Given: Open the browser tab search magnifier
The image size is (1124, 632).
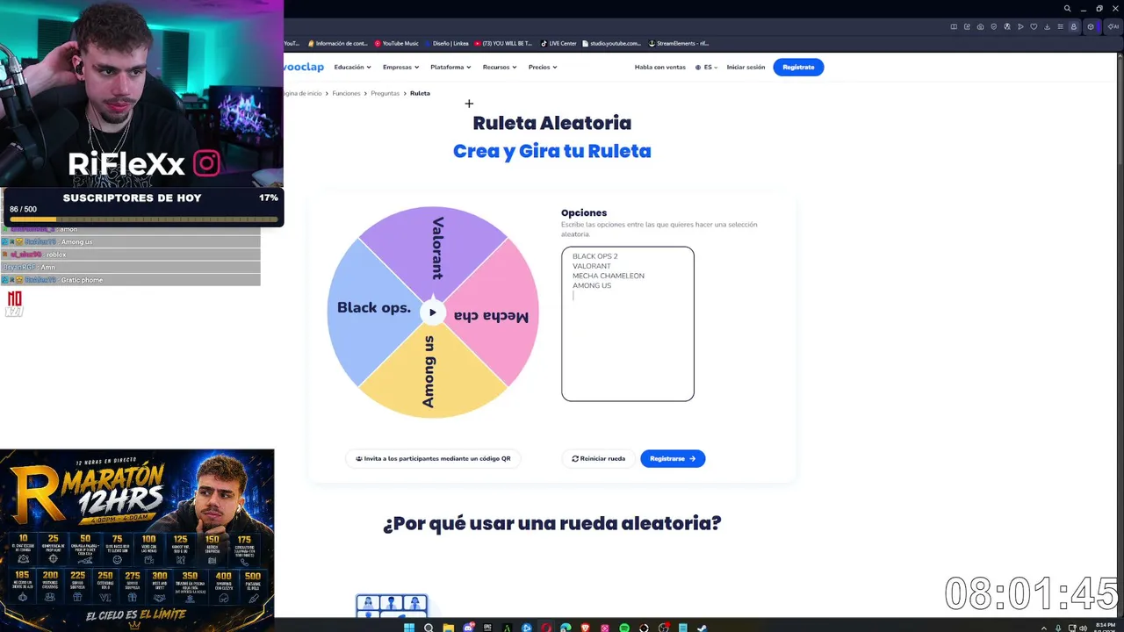Looking at the screenshot, I should 1067,9.
